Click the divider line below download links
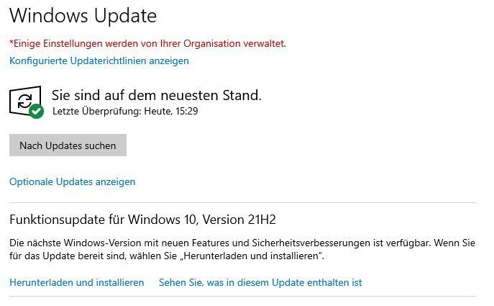Viewport: 494px width, 306px height. pyautogui.click(x=242, y=296)
